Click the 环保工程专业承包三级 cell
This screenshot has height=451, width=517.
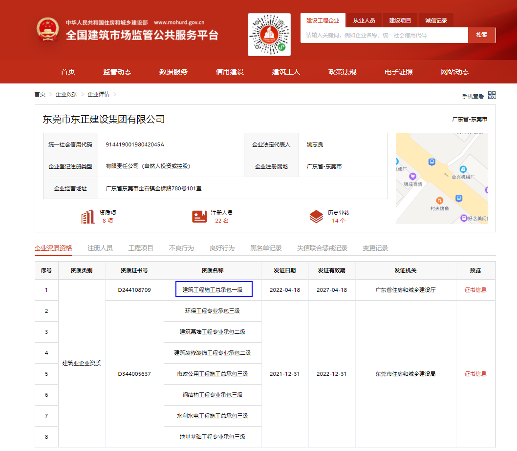click(x=213, y=311)
